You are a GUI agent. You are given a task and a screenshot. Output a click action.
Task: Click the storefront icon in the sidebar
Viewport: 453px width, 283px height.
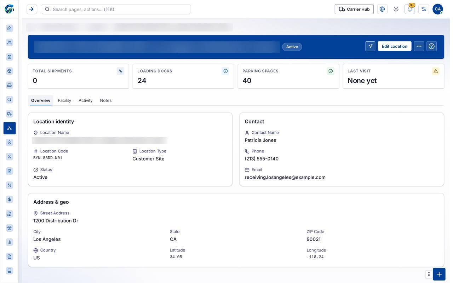10,228
